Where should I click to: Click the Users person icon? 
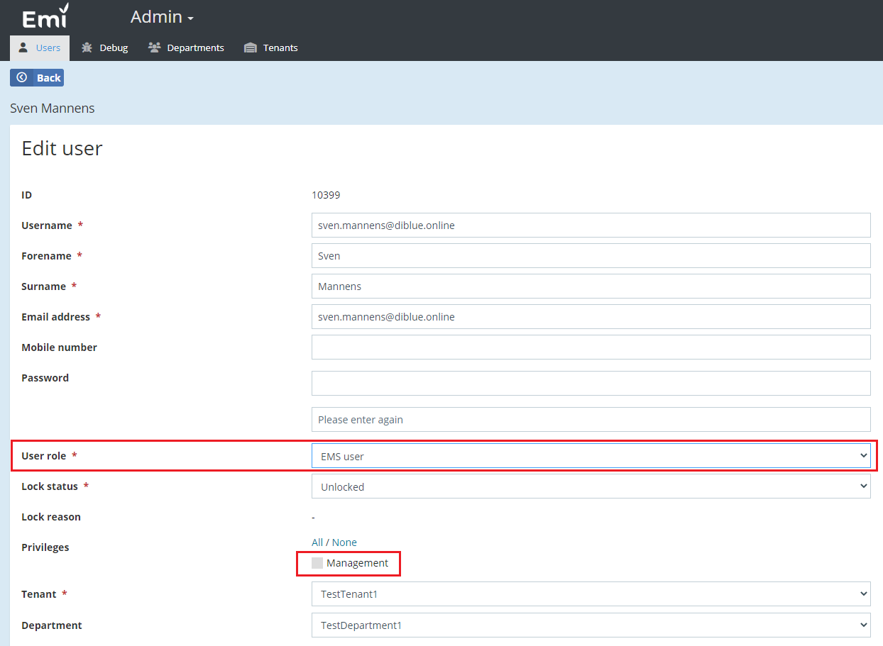[x=23, y=48]
